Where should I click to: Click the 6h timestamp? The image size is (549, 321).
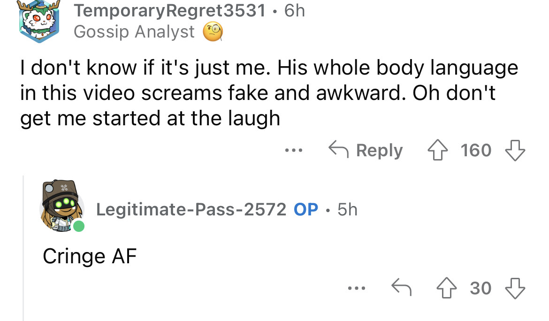[x=294, y=10]
